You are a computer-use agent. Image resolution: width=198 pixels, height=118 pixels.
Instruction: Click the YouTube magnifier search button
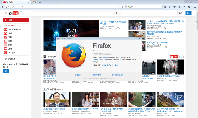point(116,13)
